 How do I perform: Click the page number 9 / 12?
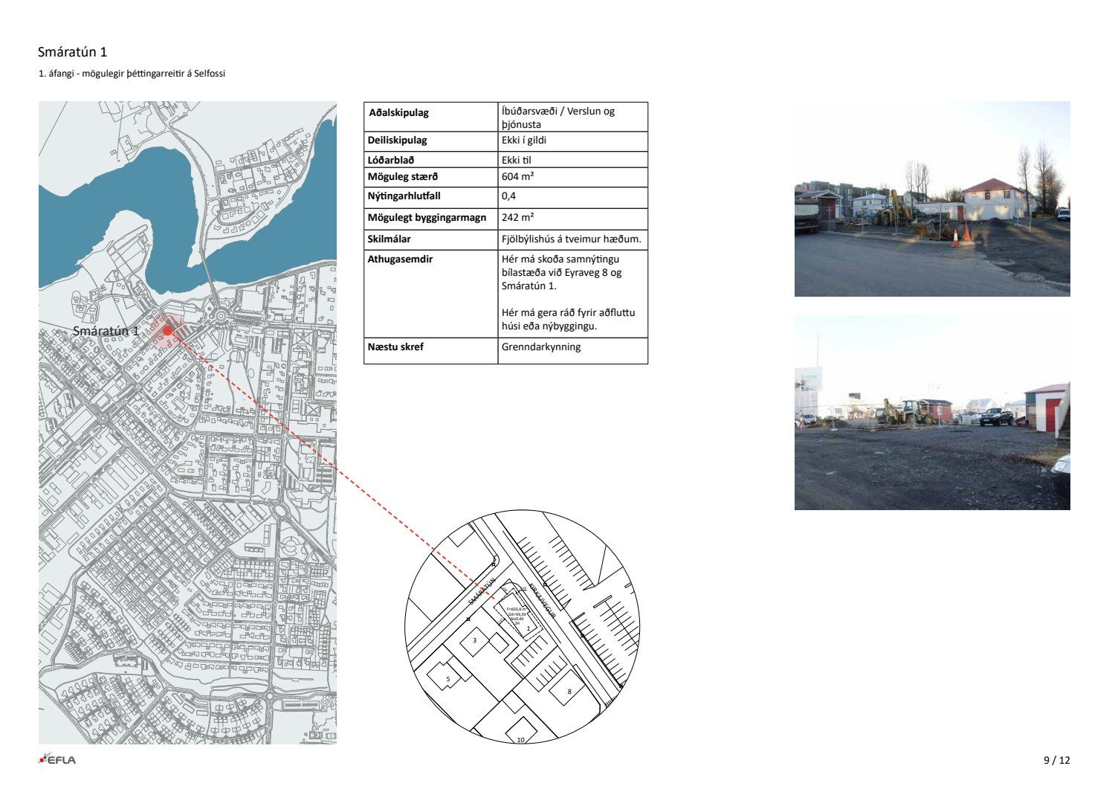click(1056, 760)
